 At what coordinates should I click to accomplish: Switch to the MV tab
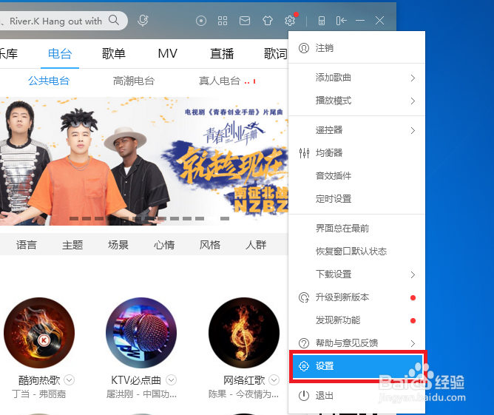click(168, 53)
